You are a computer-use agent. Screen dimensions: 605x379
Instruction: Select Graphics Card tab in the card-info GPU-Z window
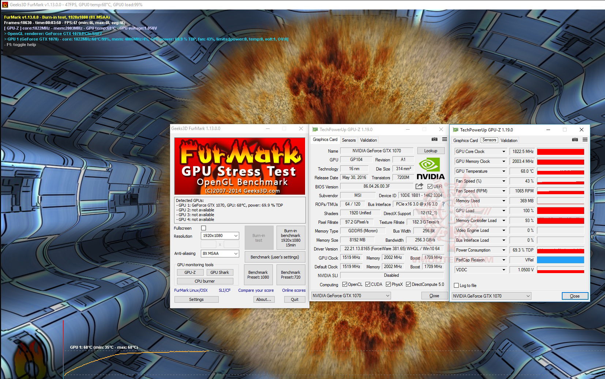click(325, 139)
